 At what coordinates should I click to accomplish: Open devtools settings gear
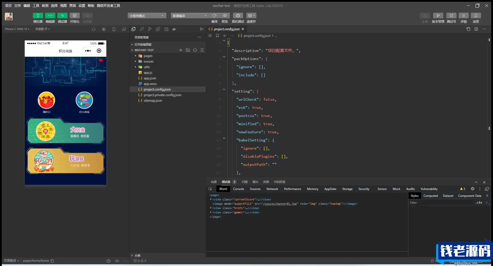(x=472, y=189)
